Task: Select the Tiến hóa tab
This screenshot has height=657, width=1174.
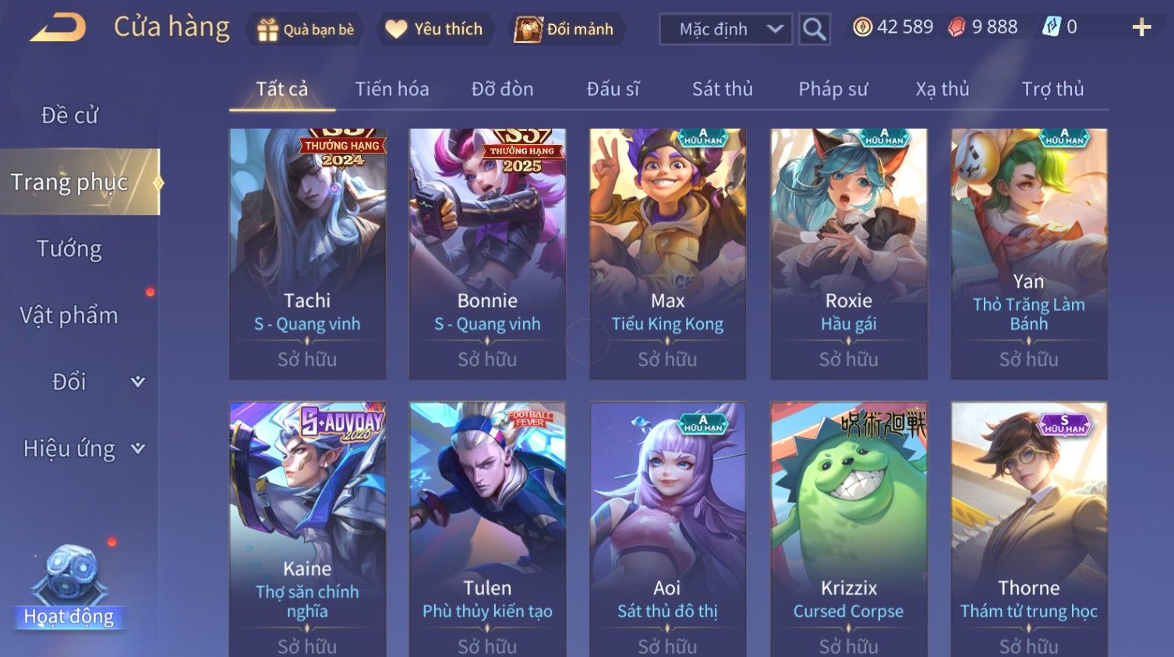Action: [392, 89]
